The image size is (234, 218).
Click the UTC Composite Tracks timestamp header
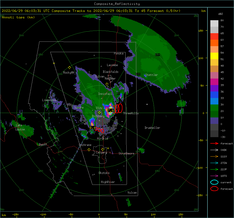[x=91, y=11]
